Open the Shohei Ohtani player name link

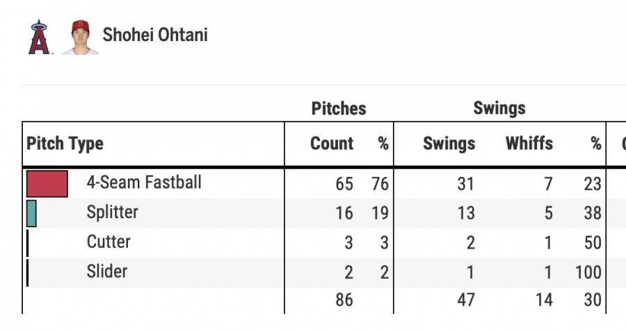[x=155, y=35]
